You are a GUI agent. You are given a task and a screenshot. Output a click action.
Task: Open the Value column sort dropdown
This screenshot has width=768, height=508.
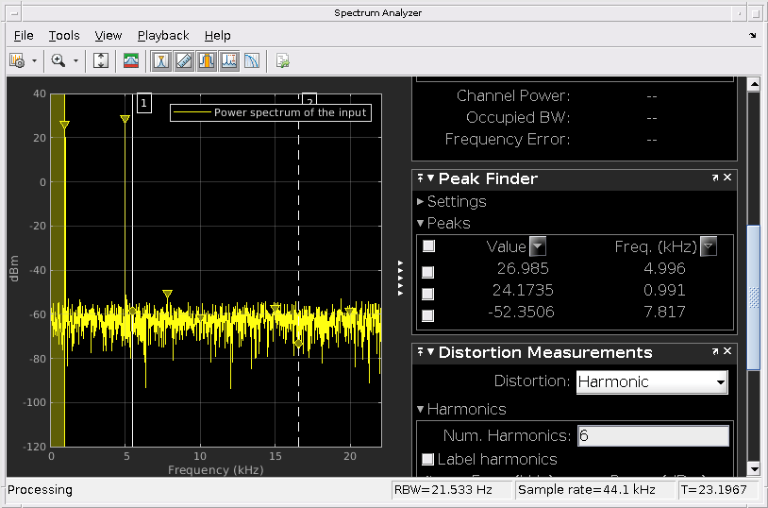537,246
